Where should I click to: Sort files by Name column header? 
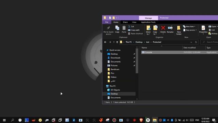(144, 48)
